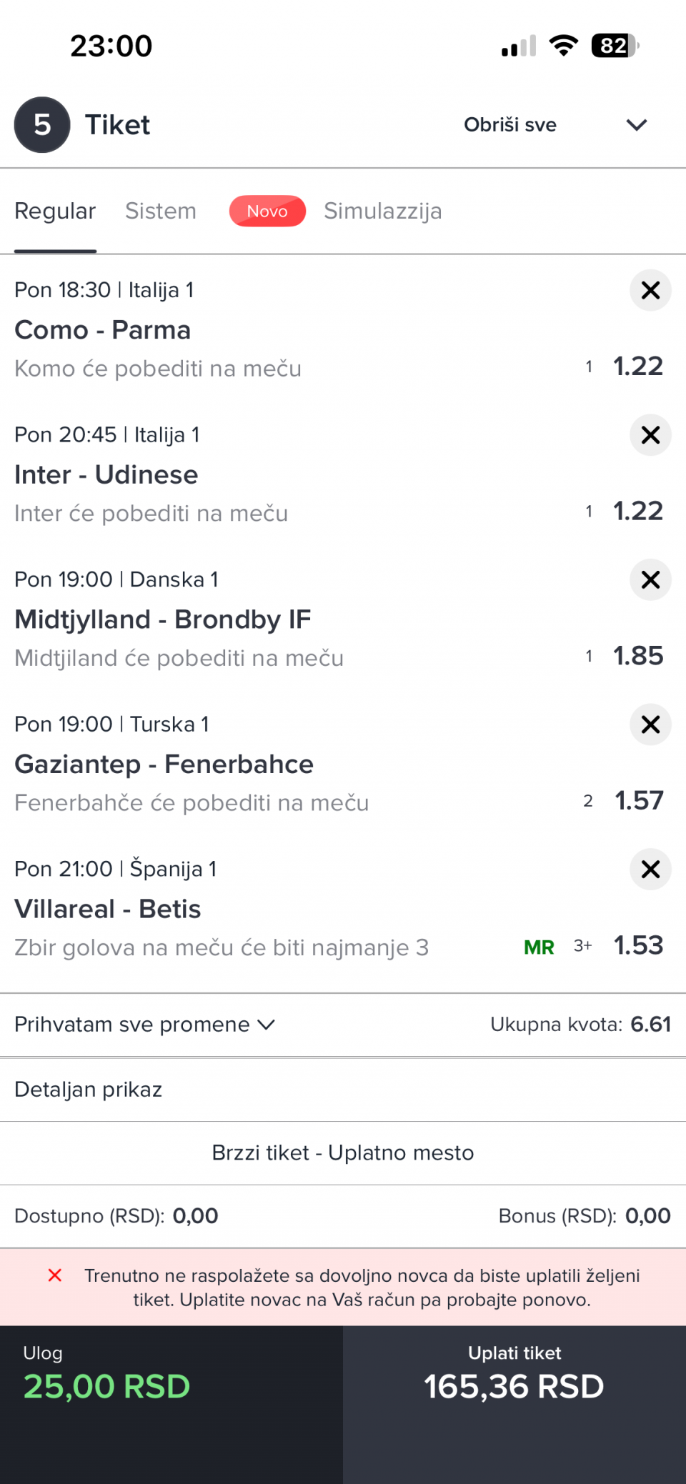
Task: Tap the green MR icon
Action: [x=539, y=947]
